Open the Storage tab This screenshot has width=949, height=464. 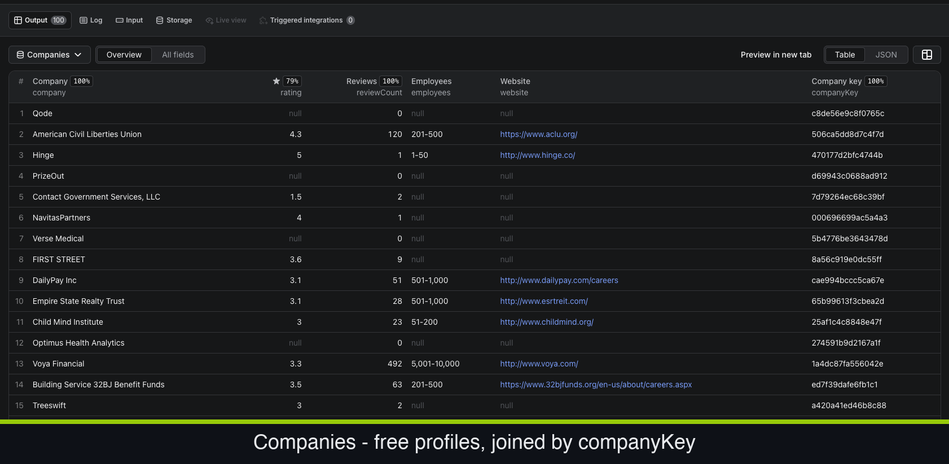(x=174, y=20)
